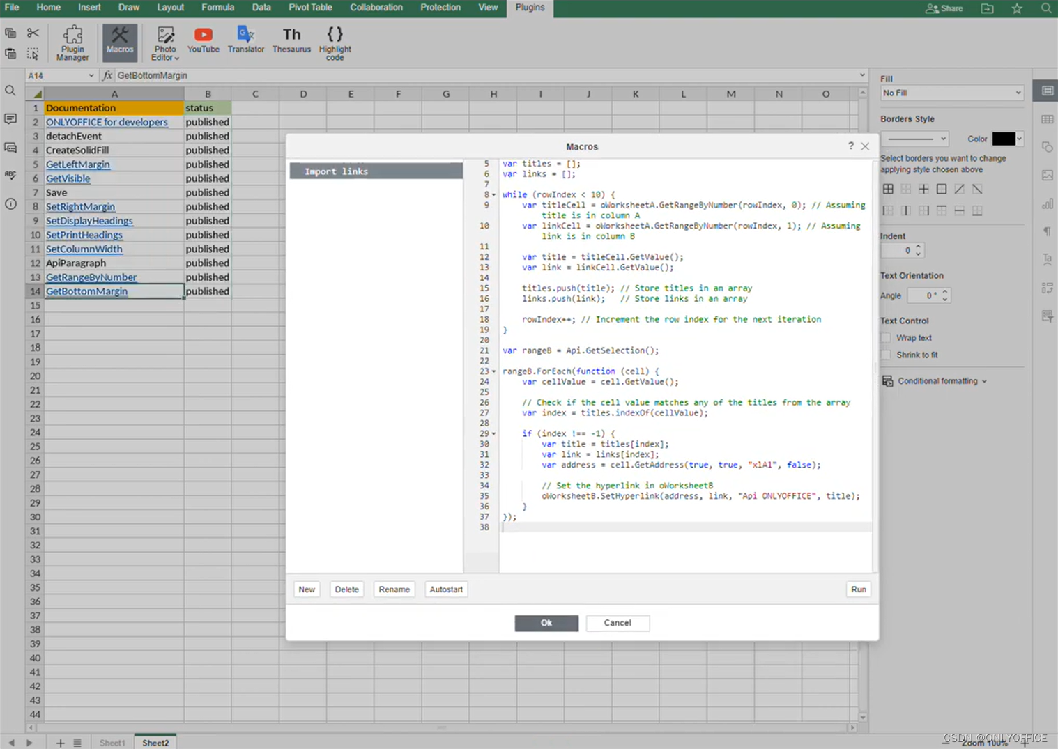The width and height of the screenshot is (1058, 749).
Task: Open the Photo Editor plugin
Action: click(165, 43)
